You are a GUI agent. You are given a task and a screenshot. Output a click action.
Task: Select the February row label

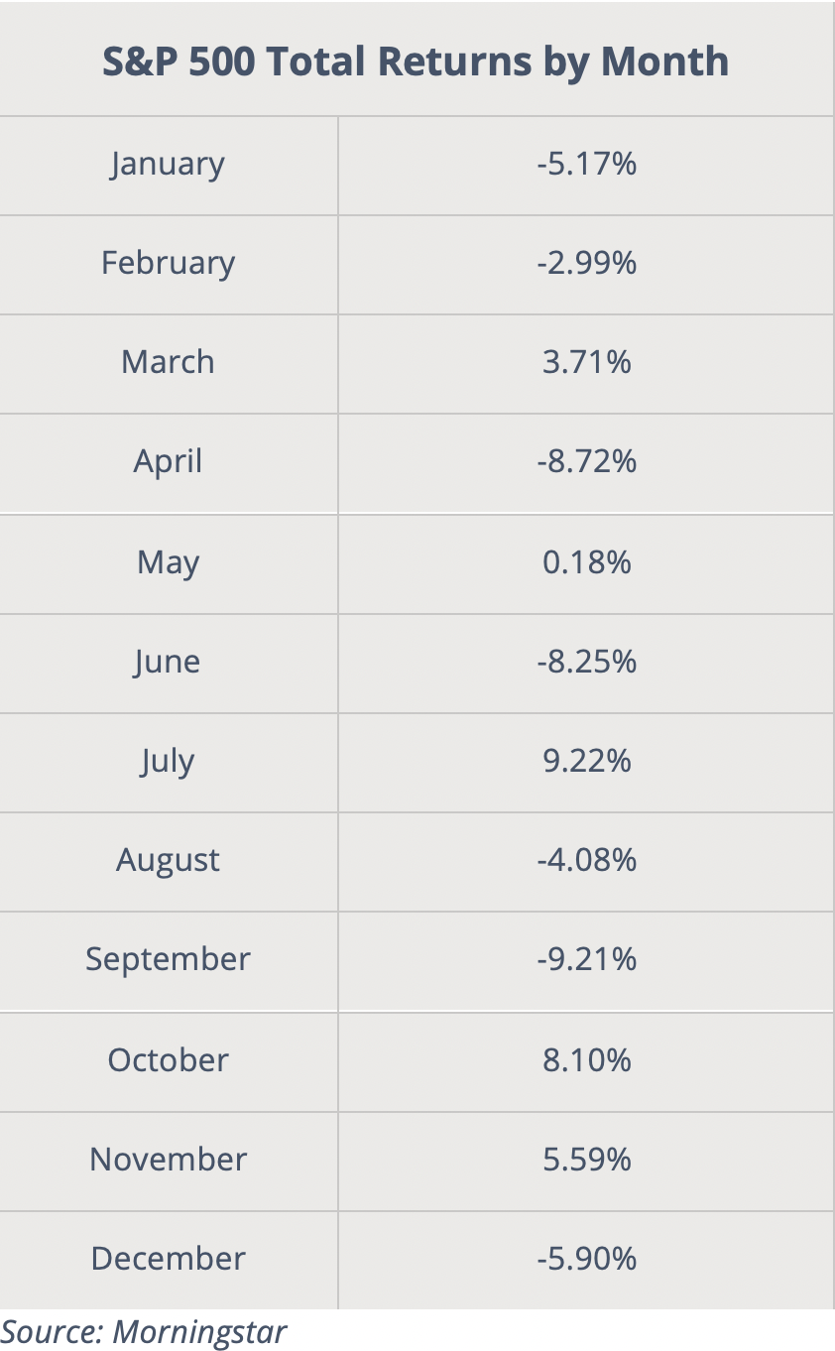pyautogui.click(x=168, y=263)
